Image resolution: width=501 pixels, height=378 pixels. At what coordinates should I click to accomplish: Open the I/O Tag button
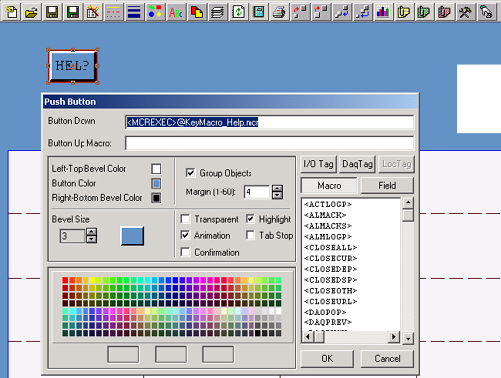pos(318,164)
